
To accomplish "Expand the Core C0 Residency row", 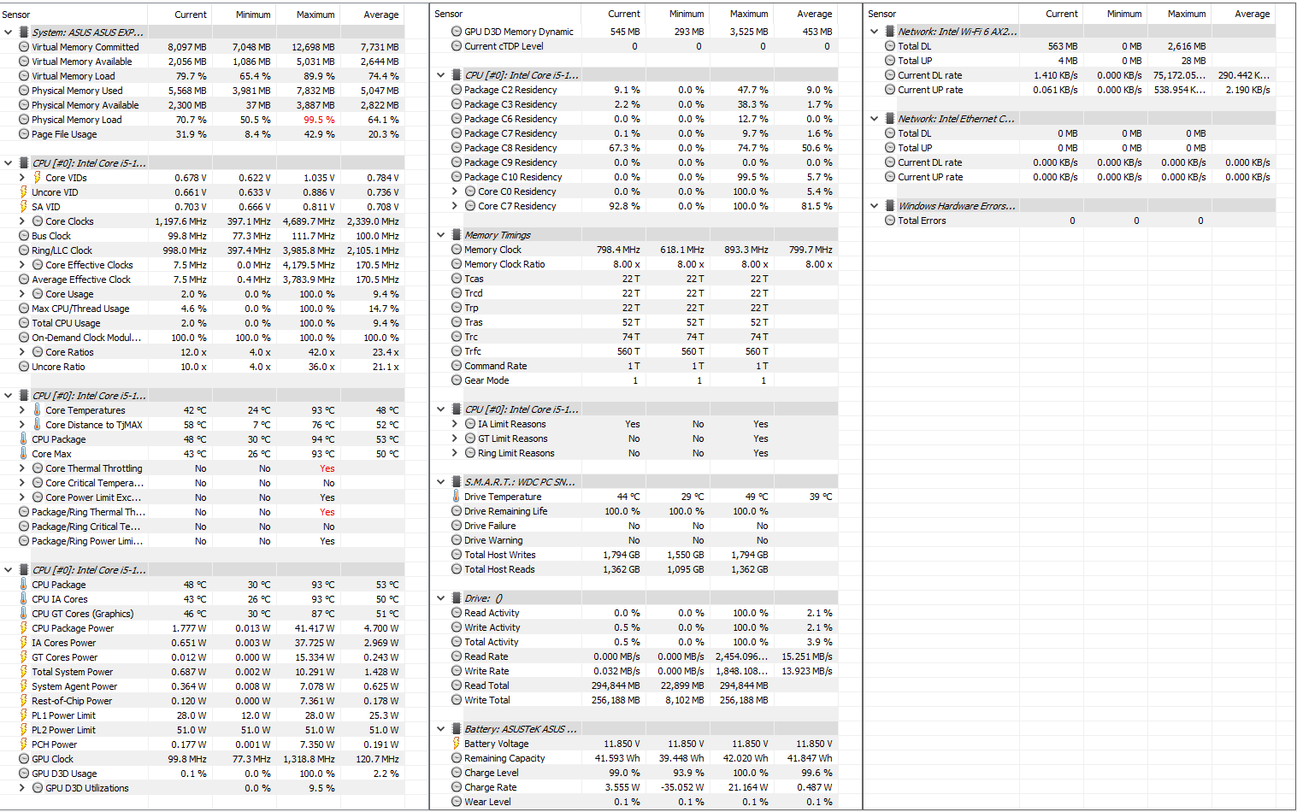I will point(455,191).
